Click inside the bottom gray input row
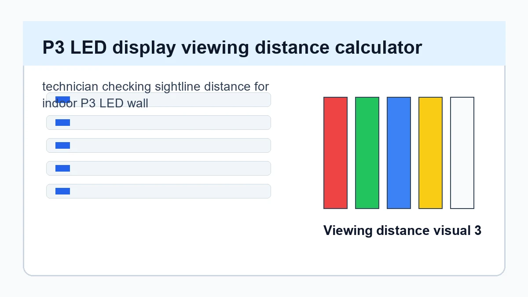Image resolution: width=528 pixels, height=297 pixels. tap(158, 191)
